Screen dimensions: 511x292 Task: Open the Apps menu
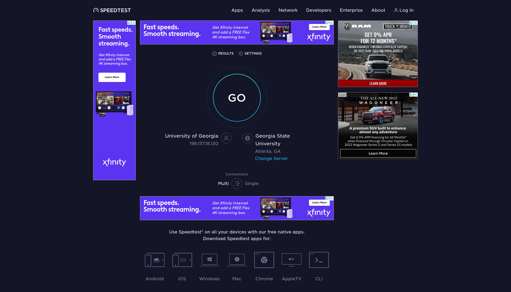(x=237, y=10)
